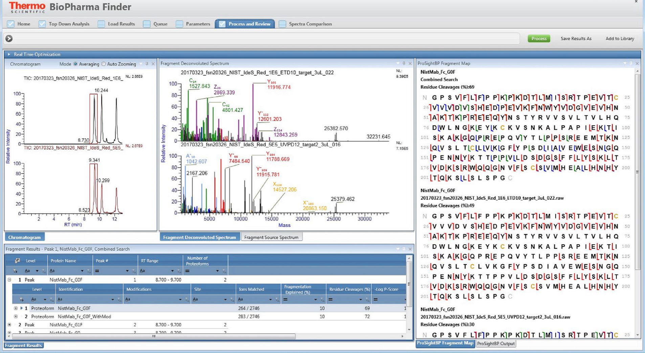Pin the Fragment Results panel

(x=404, y=249)
